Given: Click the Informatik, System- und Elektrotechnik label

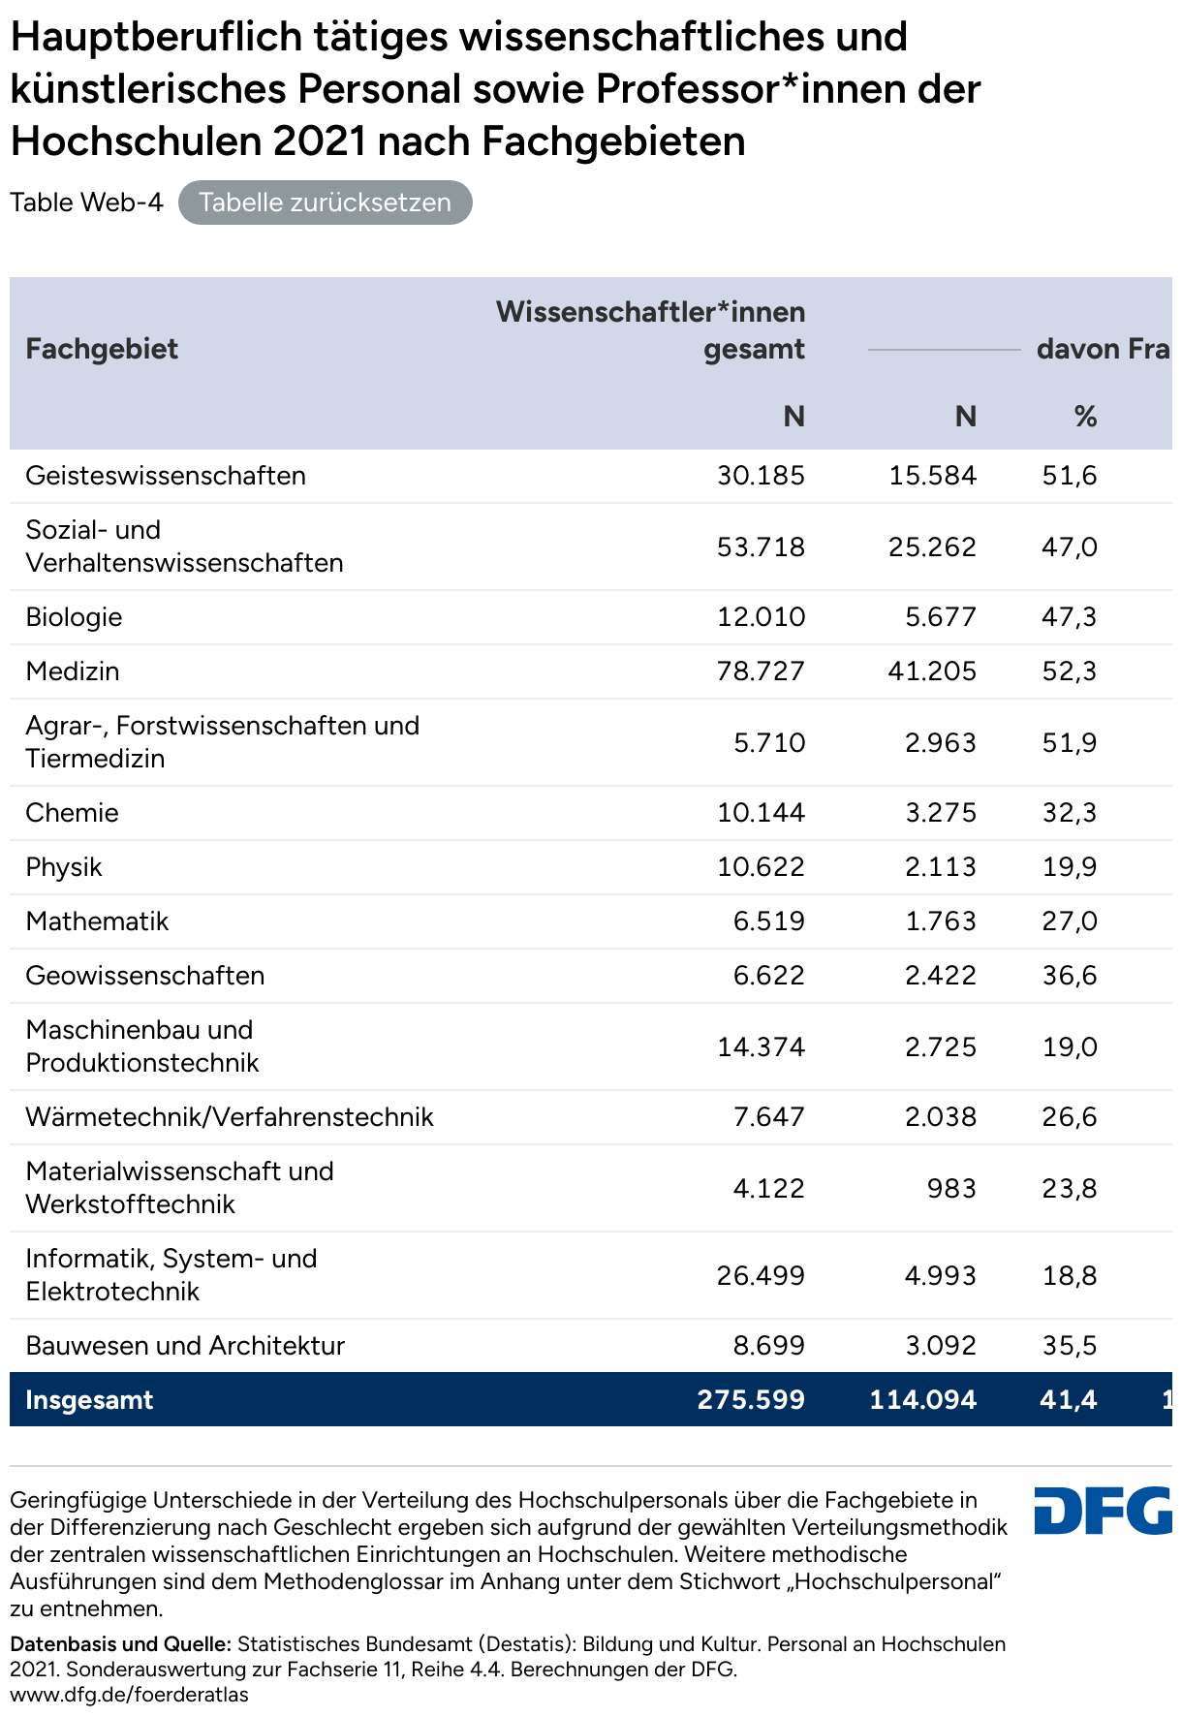Looking at the screenshot, I should (171, 1275).
